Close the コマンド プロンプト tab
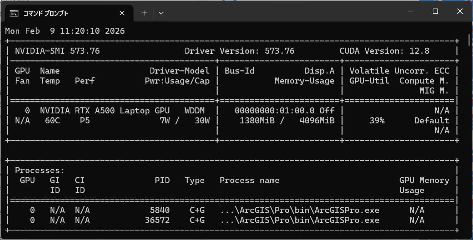This screenshot has height=240, width=473. [x=122, y=13]
